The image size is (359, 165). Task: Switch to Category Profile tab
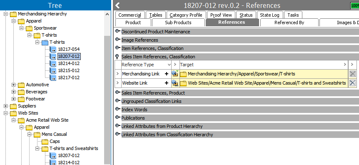click(186, 15)
